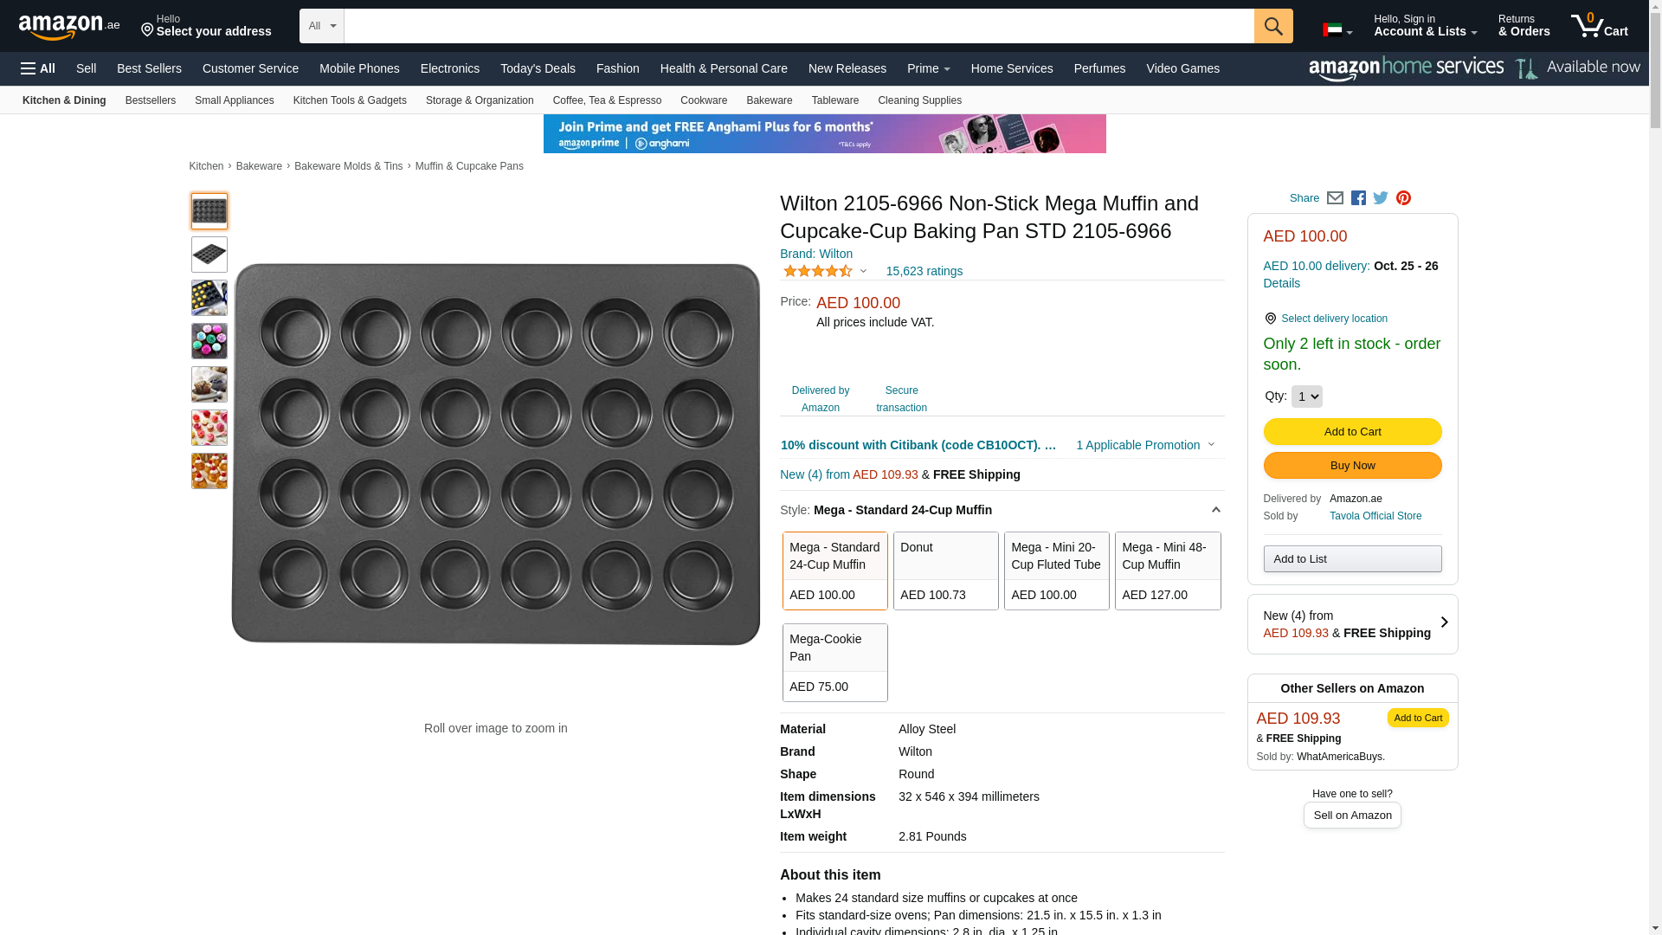Share product on Facebook icon
Viewport: 1662px width, 935px height.
[x=1358, y=198]
